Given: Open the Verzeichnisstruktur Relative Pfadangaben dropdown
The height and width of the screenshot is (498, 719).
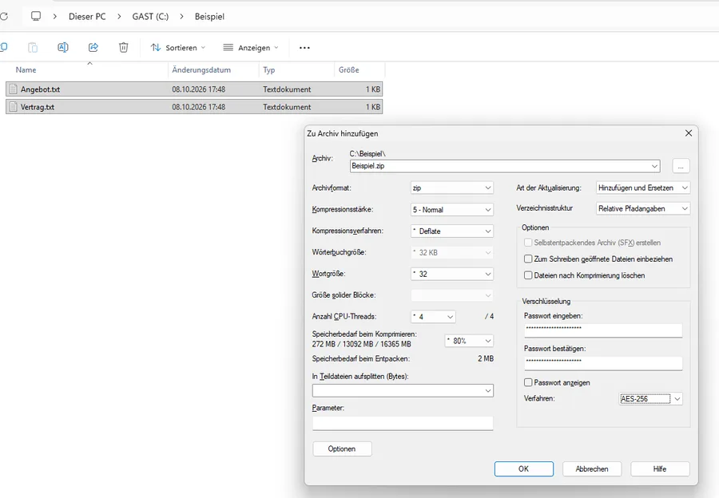Looking at the screenshot, I should pos(643,208).
